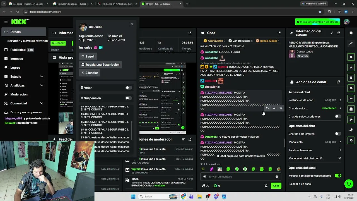Click the Windows Start button

click(x=133, y=197)
